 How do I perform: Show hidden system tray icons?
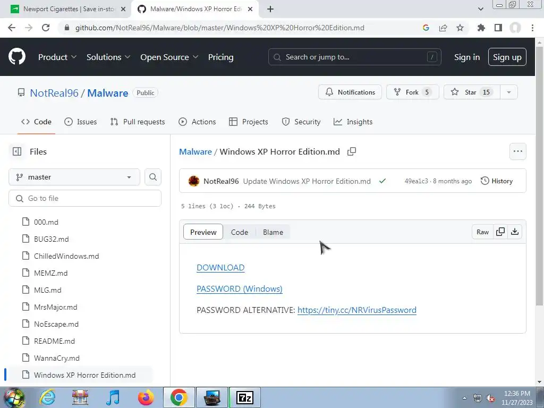tap(464, 398)
